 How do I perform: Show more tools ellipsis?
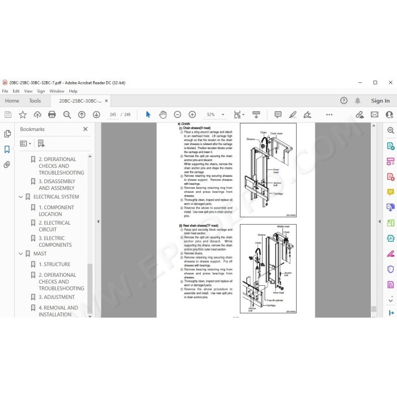329,115
